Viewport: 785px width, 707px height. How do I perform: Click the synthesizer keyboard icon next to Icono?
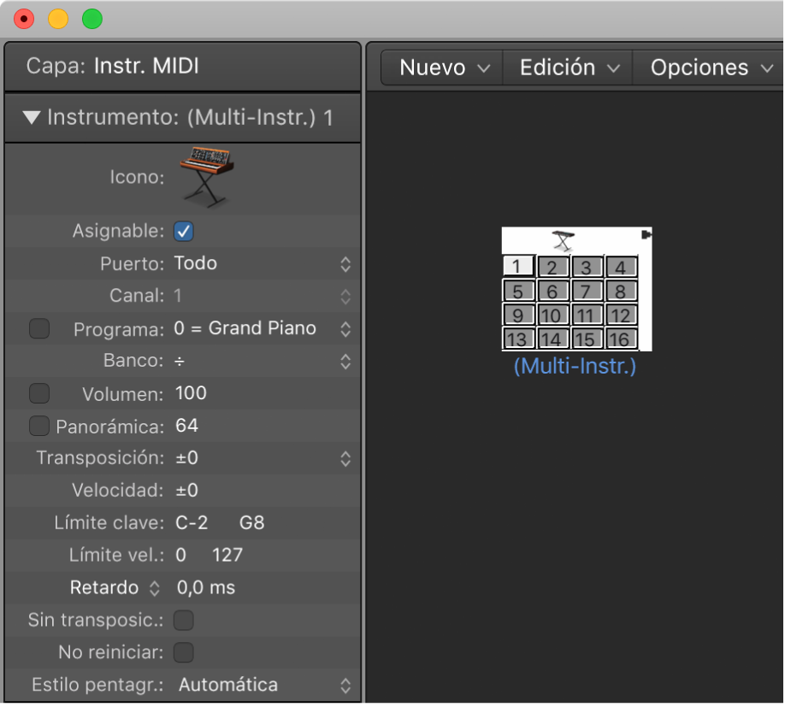point(206,177)
